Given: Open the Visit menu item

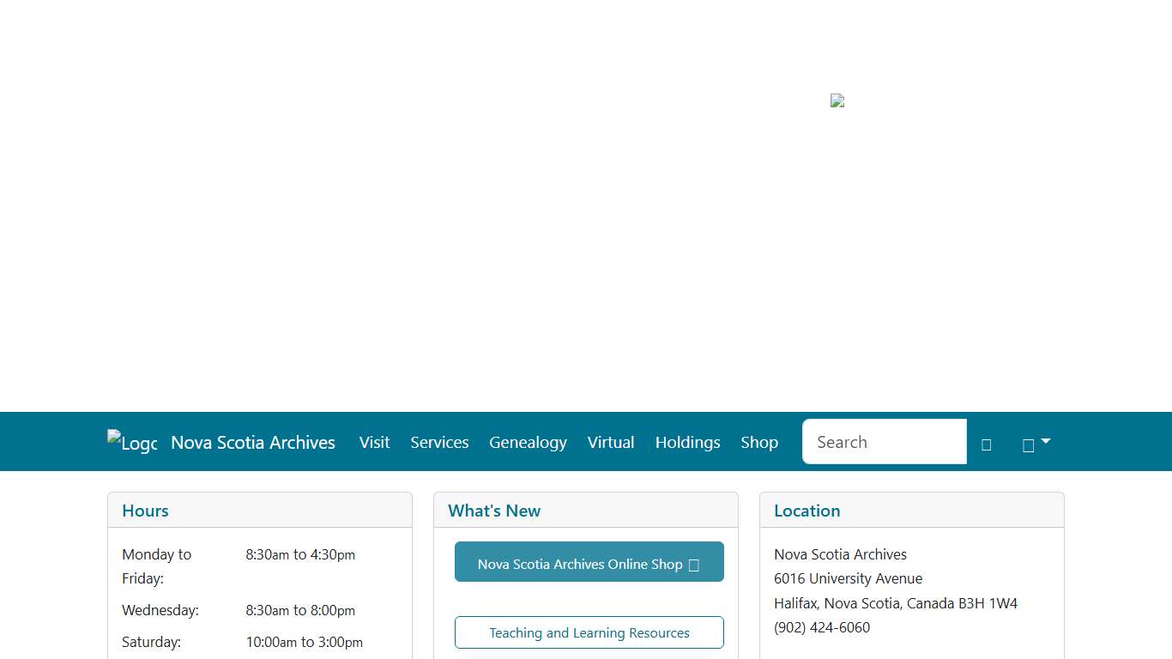Looking at the screenshot, I should [x=374, y=442].
